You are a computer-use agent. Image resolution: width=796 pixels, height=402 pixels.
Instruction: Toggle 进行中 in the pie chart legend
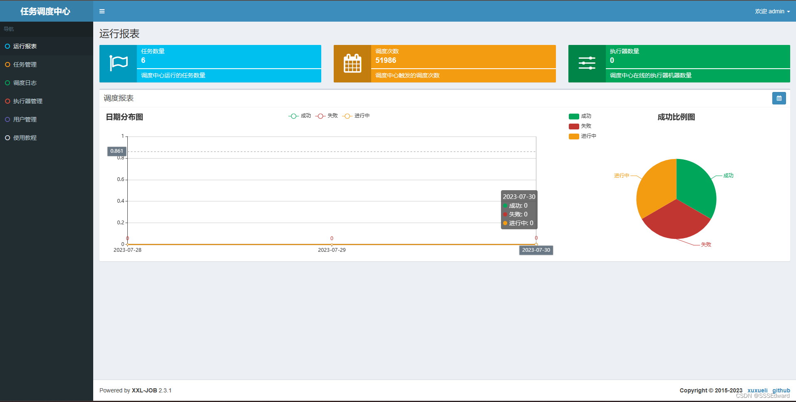pos(583,136)
